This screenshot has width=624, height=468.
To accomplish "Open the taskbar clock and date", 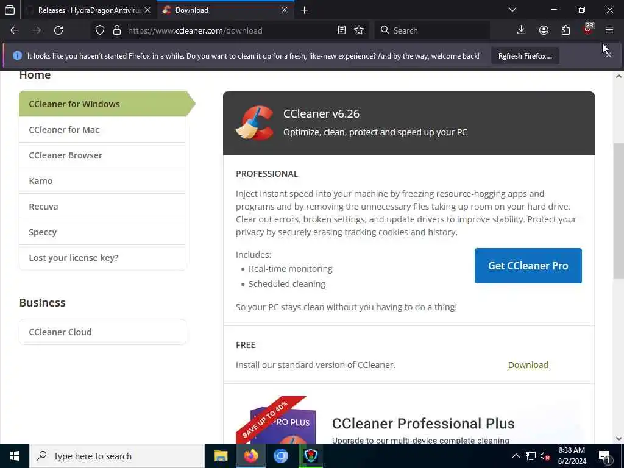I will point(572,456).
